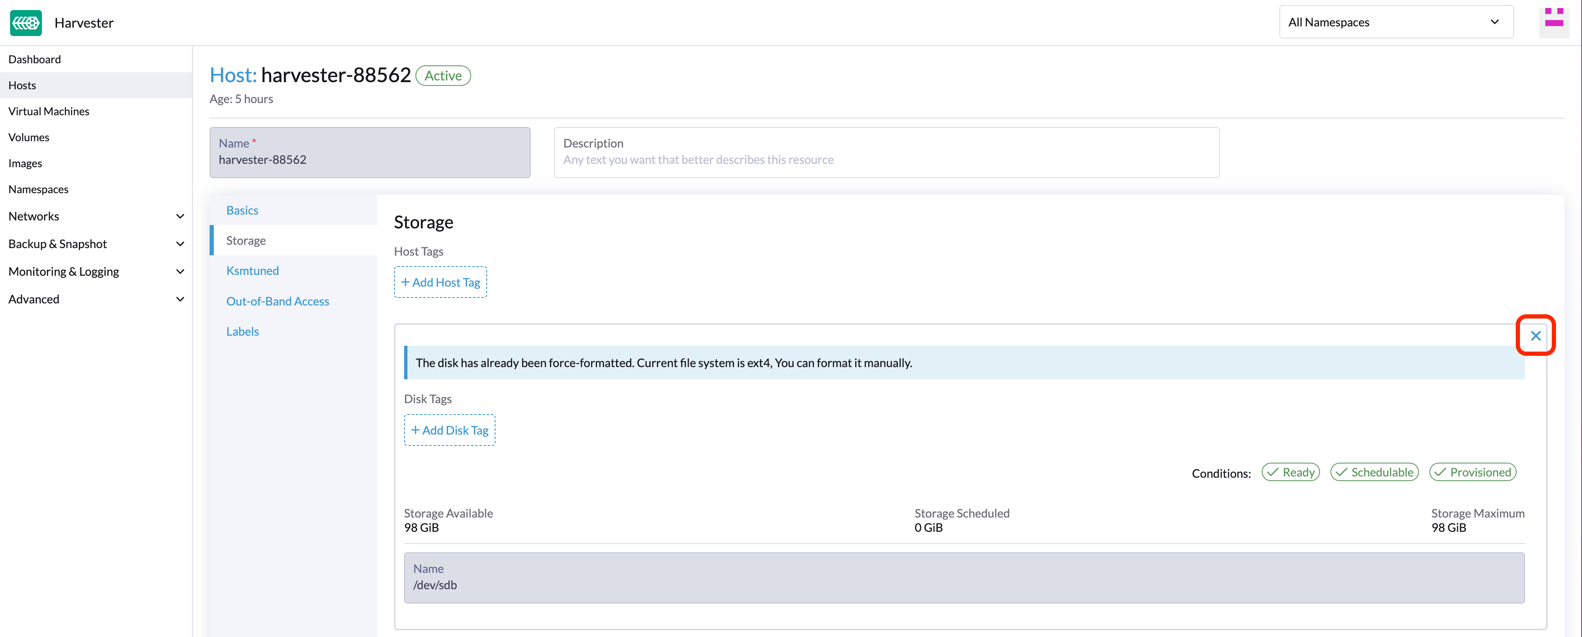Image resolution: width=1582 pixels, height=637 pixels.
Task: Click the Ready condition badge
Action: 1290,472
